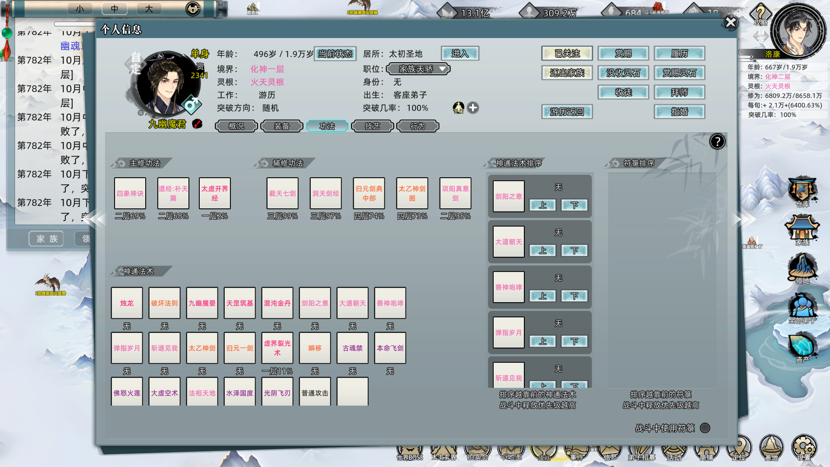Click the 进入 residence button
Screen dimensions: 830x467
click(460, 54)
